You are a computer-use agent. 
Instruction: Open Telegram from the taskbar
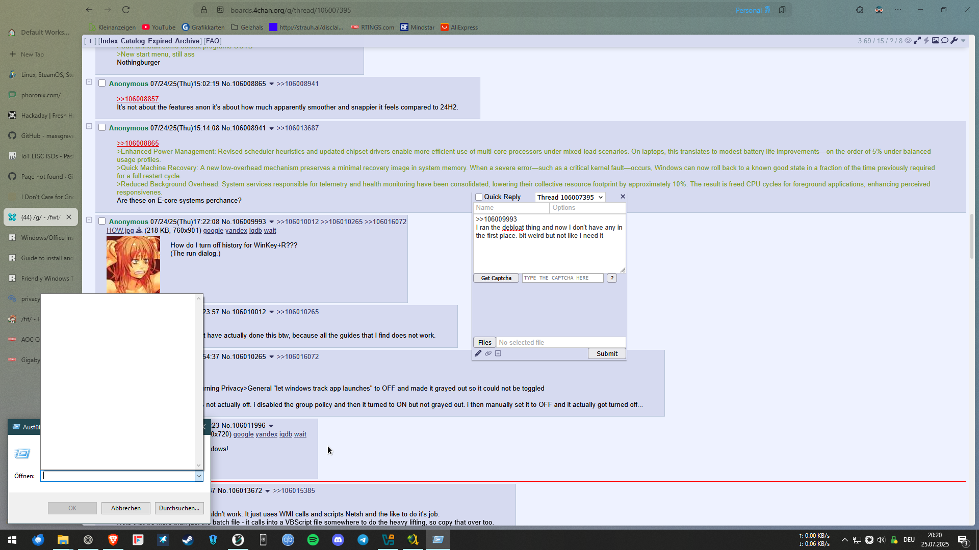pos(363,540)
